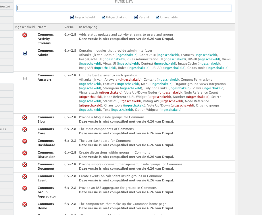Screen dimensions: 262x215
Task: Select the Commons Activity Streams module name
Action: coord(46,39)
